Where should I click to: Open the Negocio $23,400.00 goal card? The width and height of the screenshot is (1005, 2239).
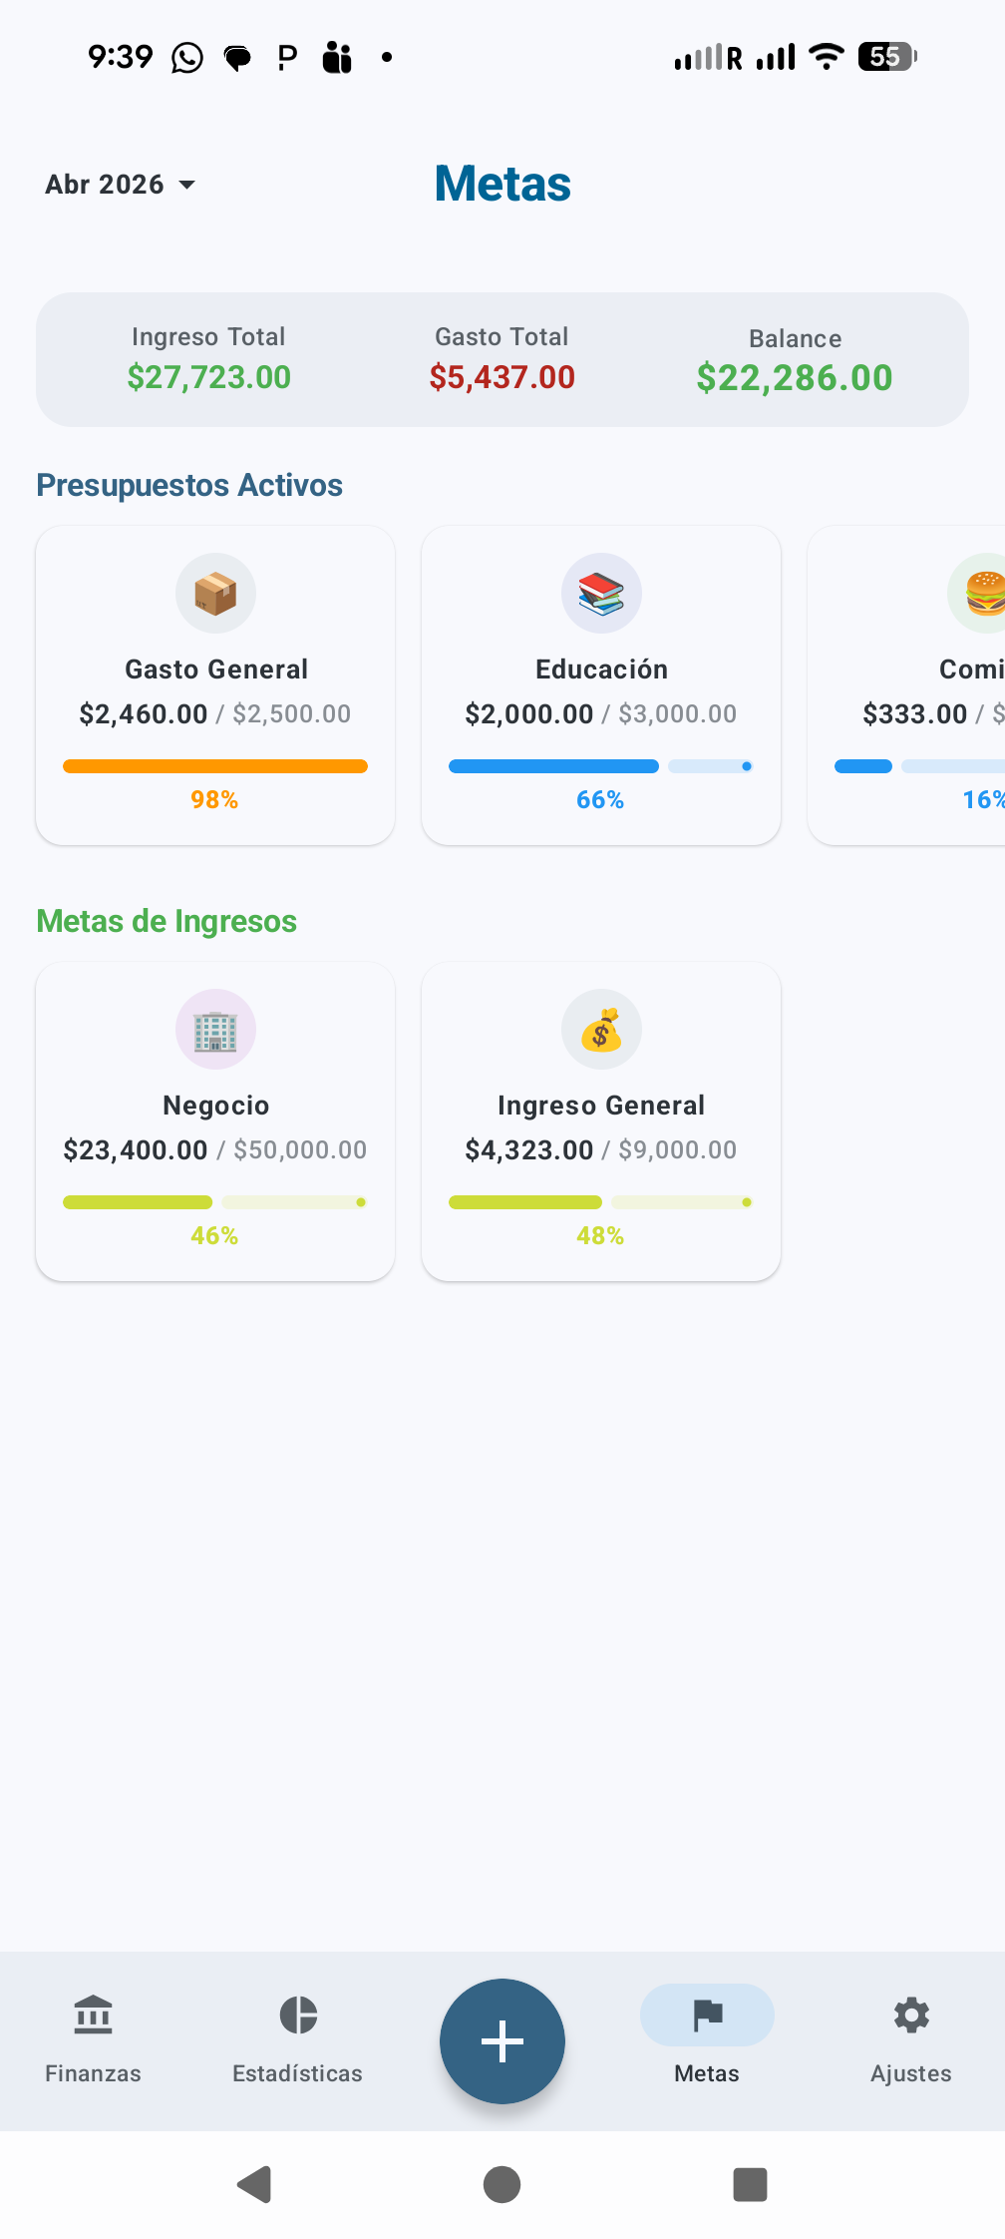(x=215, y=1121)
